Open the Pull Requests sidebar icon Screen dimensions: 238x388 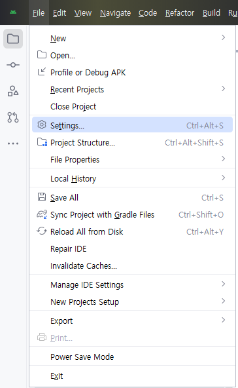pos(13,117)
